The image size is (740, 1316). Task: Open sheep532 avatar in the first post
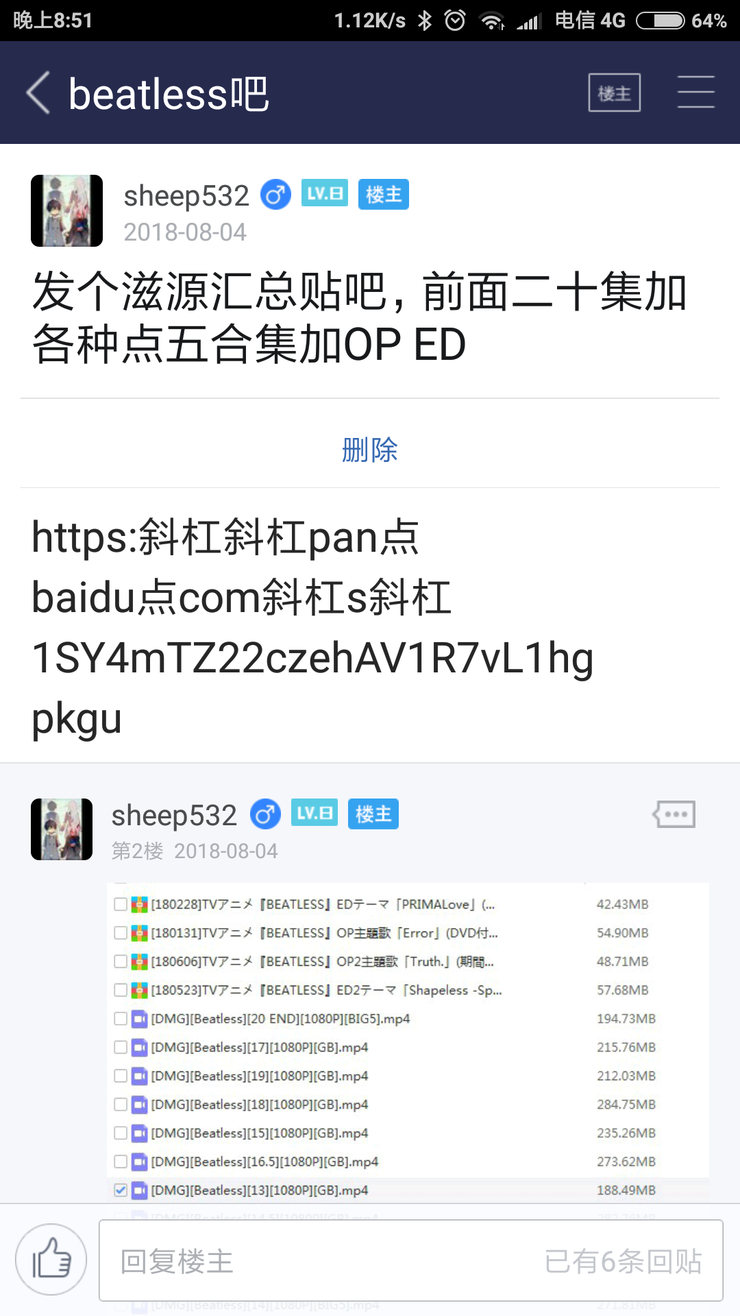(x=66, y=210)
